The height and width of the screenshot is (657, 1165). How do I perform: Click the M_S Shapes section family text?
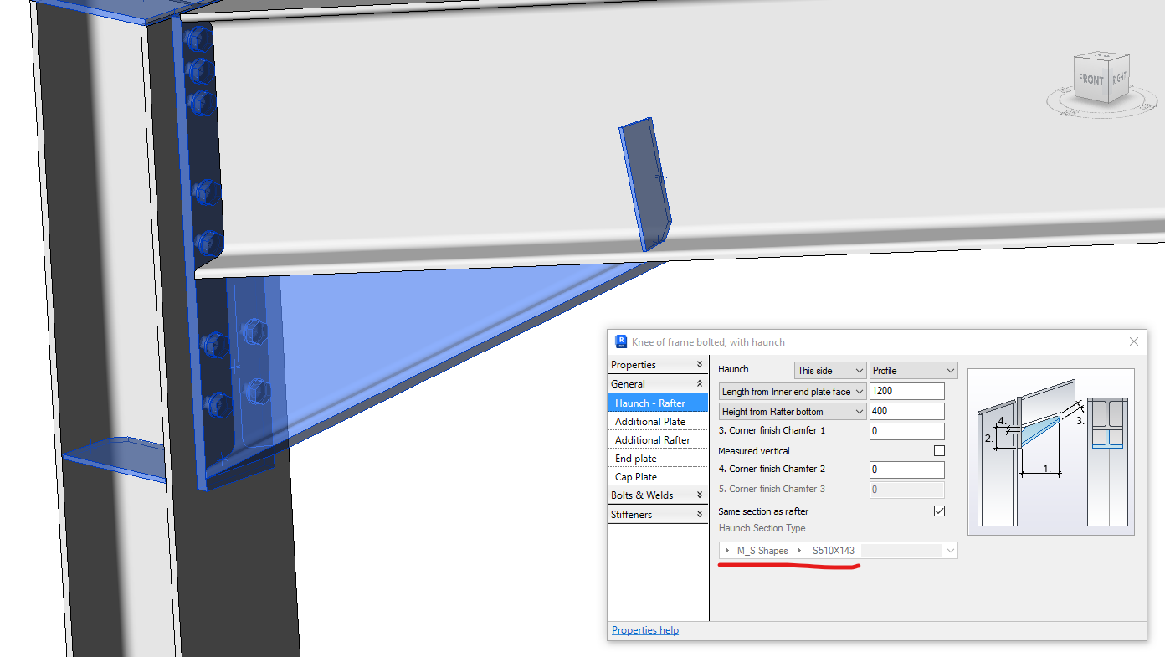point(762,551)
